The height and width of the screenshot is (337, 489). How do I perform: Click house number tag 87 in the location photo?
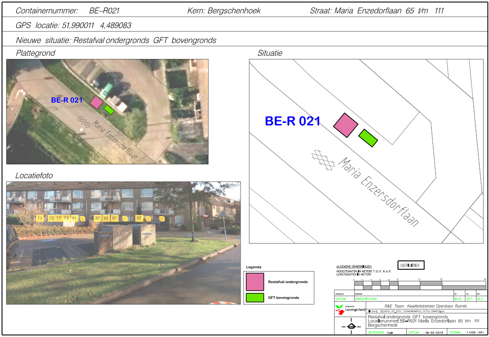coord(98,218)
